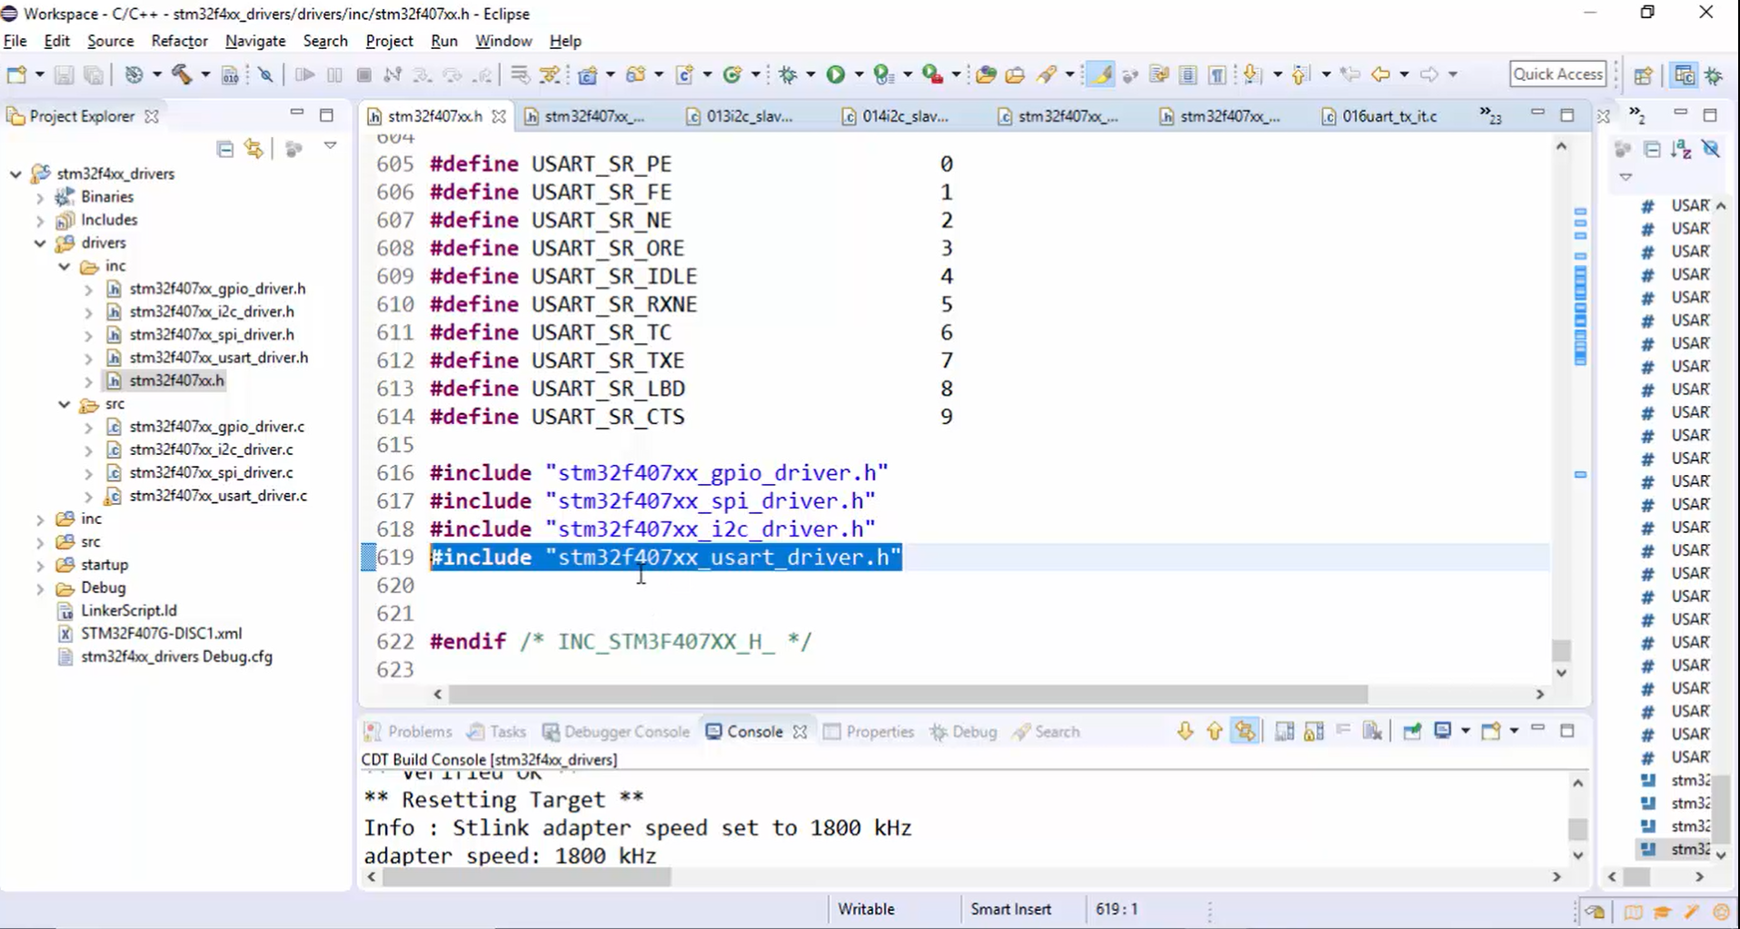This screenshot has height=929, width=1740.
Task: Click the Previous Annotation arrow icon
Action: click(1300, 74)
